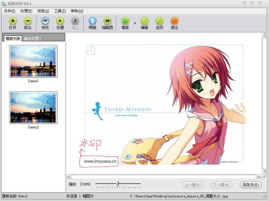Open the Process (处理) menu

pos(26,11)
